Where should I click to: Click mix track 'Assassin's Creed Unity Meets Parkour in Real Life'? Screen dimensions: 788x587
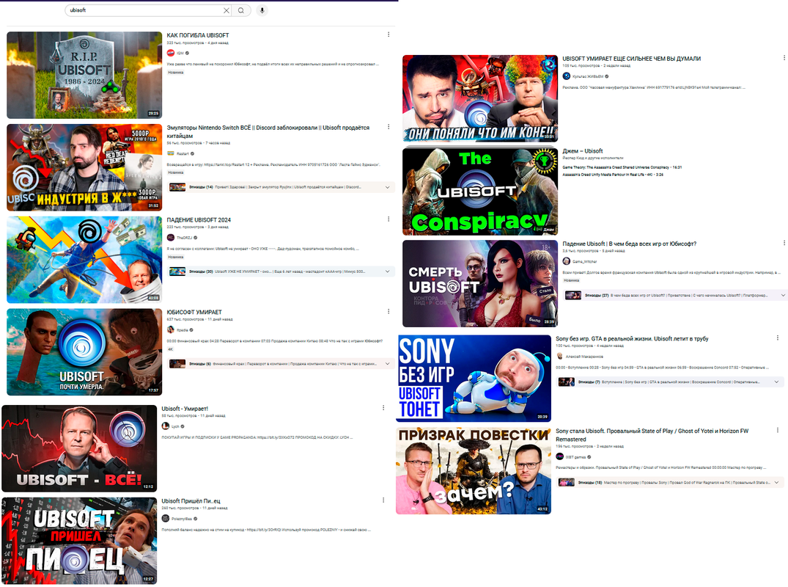pos(613,175)
